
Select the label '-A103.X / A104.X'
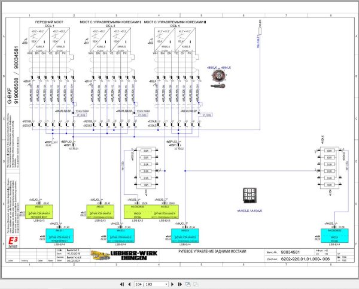click(250, 211)
